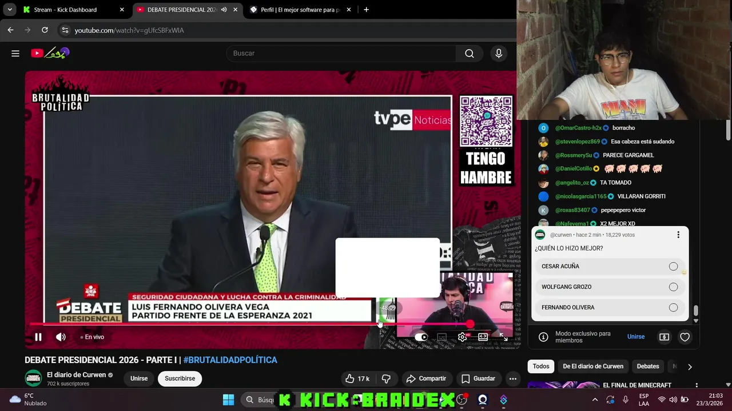Toggle autoplay switch in player
This screenshot has height=411, width=732.
coord(421,337)
